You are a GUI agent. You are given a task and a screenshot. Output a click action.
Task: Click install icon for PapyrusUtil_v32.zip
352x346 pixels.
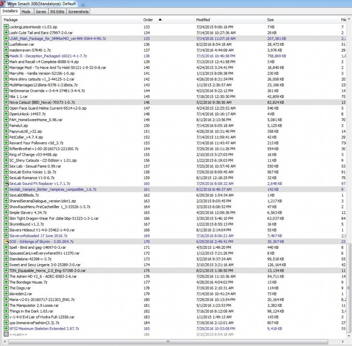6,131
